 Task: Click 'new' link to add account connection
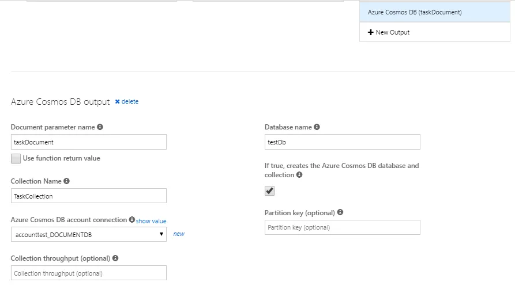179,234
